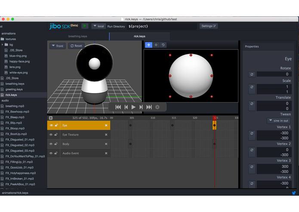
Task: Toggle lock on Audio Event layer
Action: tap(56, 153)
